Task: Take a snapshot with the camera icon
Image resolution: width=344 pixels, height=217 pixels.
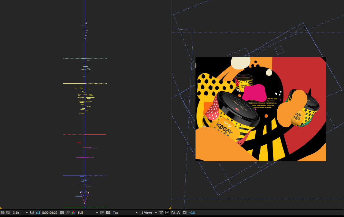Action: point(62,212)
